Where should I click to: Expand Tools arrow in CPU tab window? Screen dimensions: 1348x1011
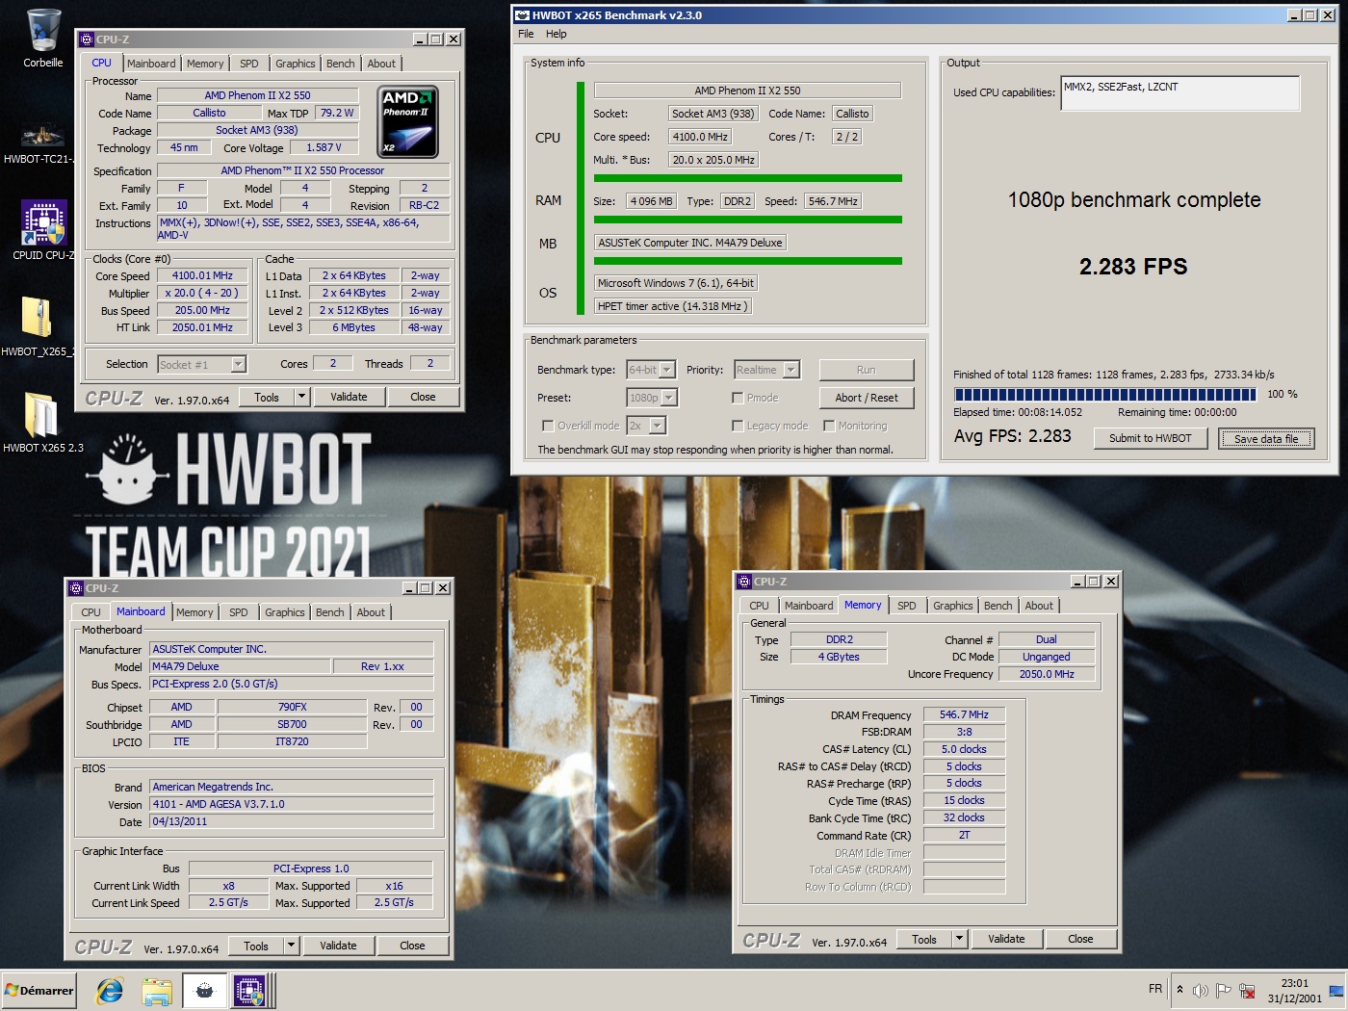(301, 397)
